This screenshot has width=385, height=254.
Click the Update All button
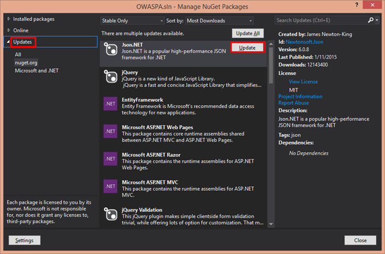[x=248, y=34]
